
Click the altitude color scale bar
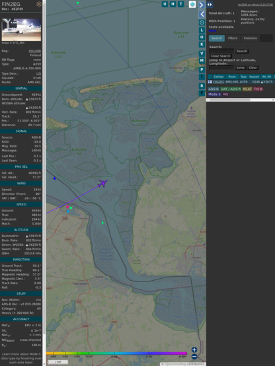point(116,353)
